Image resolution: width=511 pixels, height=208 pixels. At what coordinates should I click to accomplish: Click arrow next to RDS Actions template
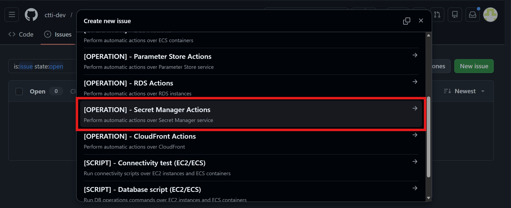click(415, 82)
